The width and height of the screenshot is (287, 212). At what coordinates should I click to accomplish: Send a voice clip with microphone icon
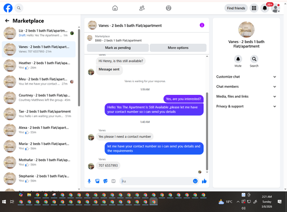[x=89, y=181]
